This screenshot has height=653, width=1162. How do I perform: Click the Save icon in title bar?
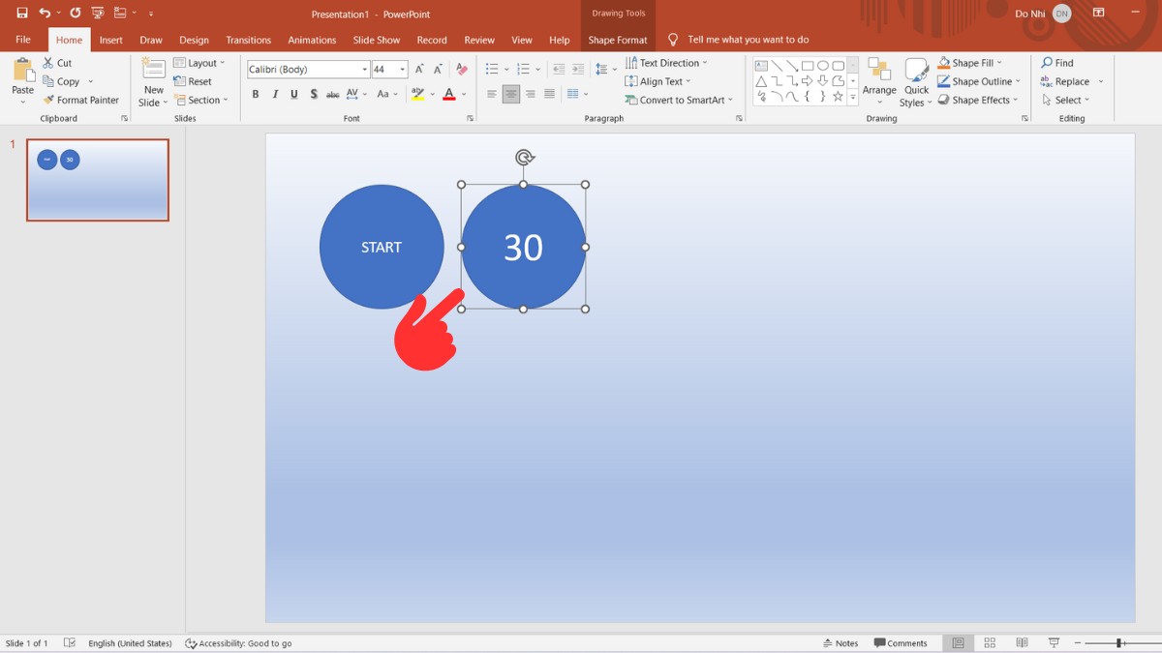pyautogui.click(x=22, y=14)
